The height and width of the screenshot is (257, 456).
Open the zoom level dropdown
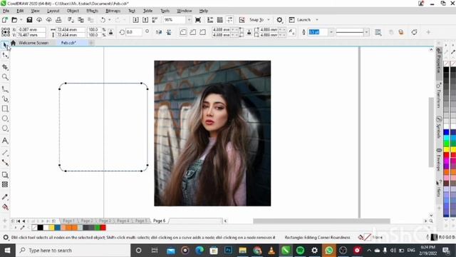coord(189,20)
